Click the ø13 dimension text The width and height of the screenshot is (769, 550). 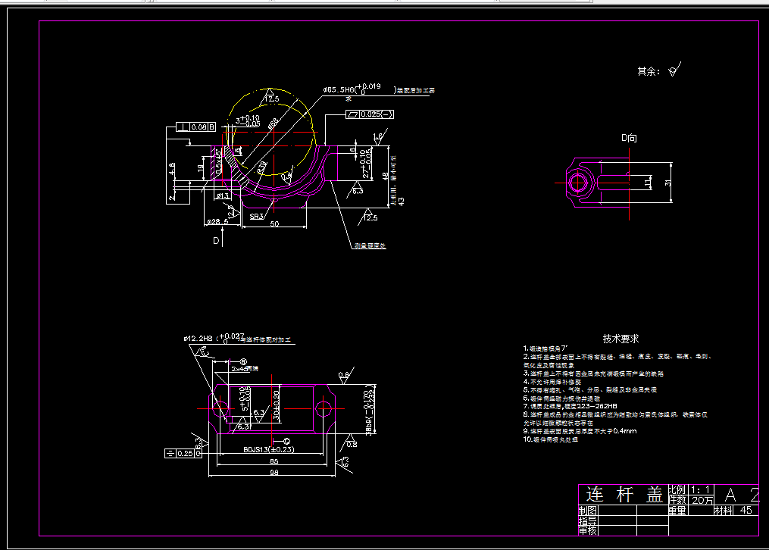[223, 195]
